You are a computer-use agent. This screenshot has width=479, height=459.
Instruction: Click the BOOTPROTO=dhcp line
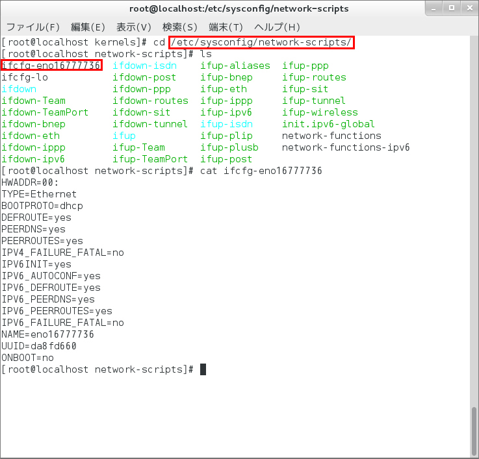point(42,206)
